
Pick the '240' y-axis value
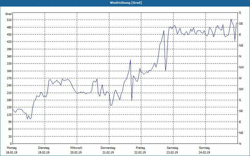tap(9, 85)
